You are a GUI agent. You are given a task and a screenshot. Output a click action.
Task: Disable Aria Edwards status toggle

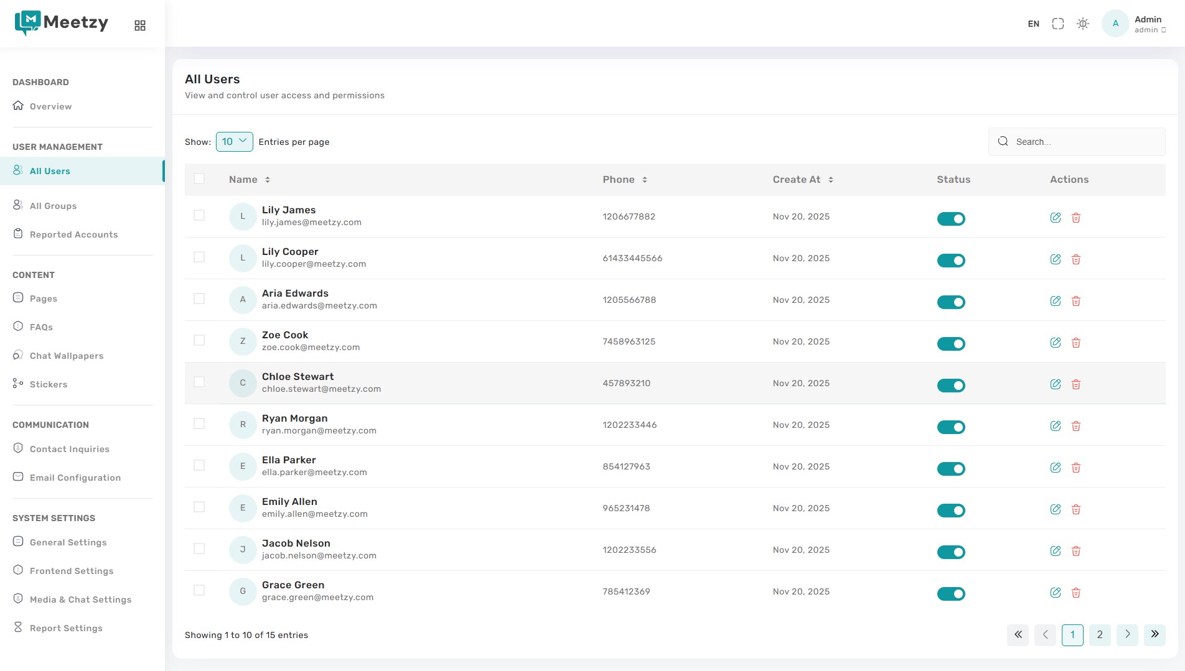click(950, 302)
